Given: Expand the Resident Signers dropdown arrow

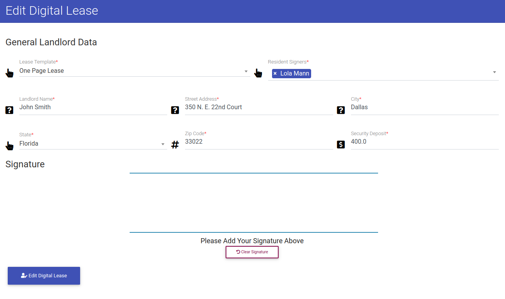Looking at the screenshot, I should point(495,72).
